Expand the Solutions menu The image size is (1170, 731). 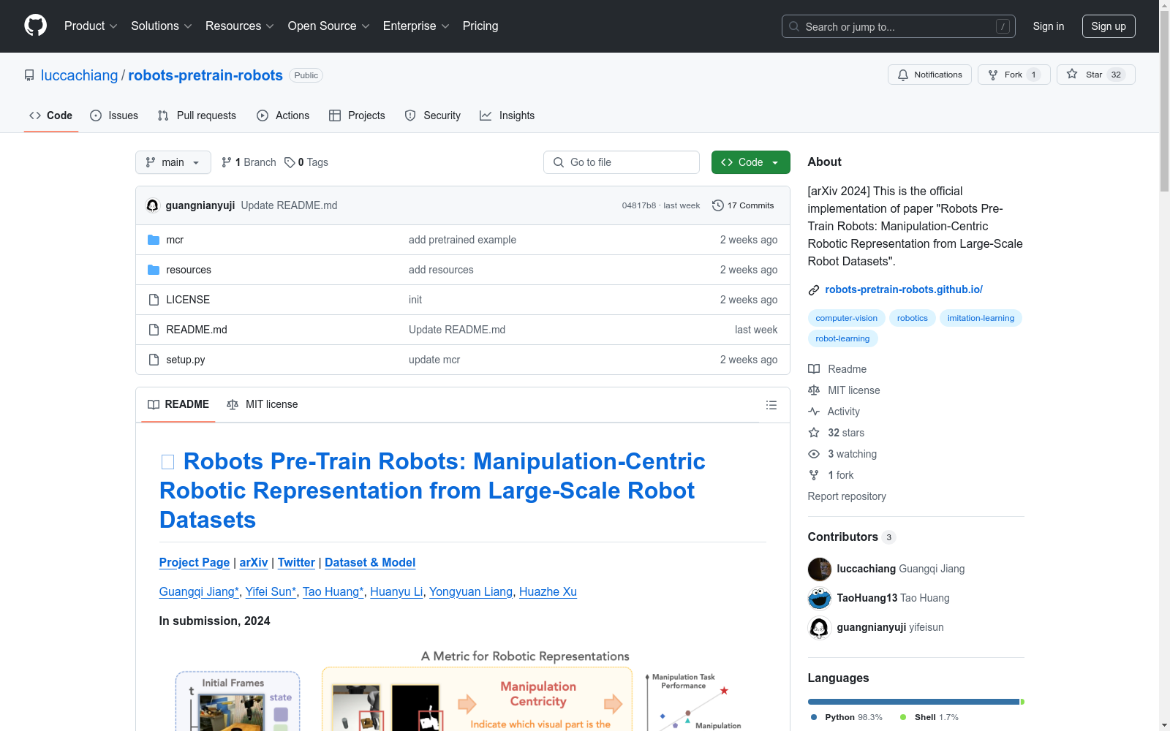pyautogui.click(x=162, y=26)
